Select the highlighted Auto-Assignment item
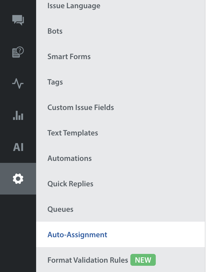 tap(77, 235)
